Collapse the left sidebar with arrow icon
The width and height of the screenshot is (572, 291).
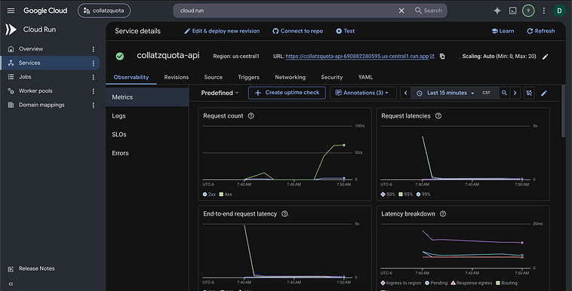(11, 283)
